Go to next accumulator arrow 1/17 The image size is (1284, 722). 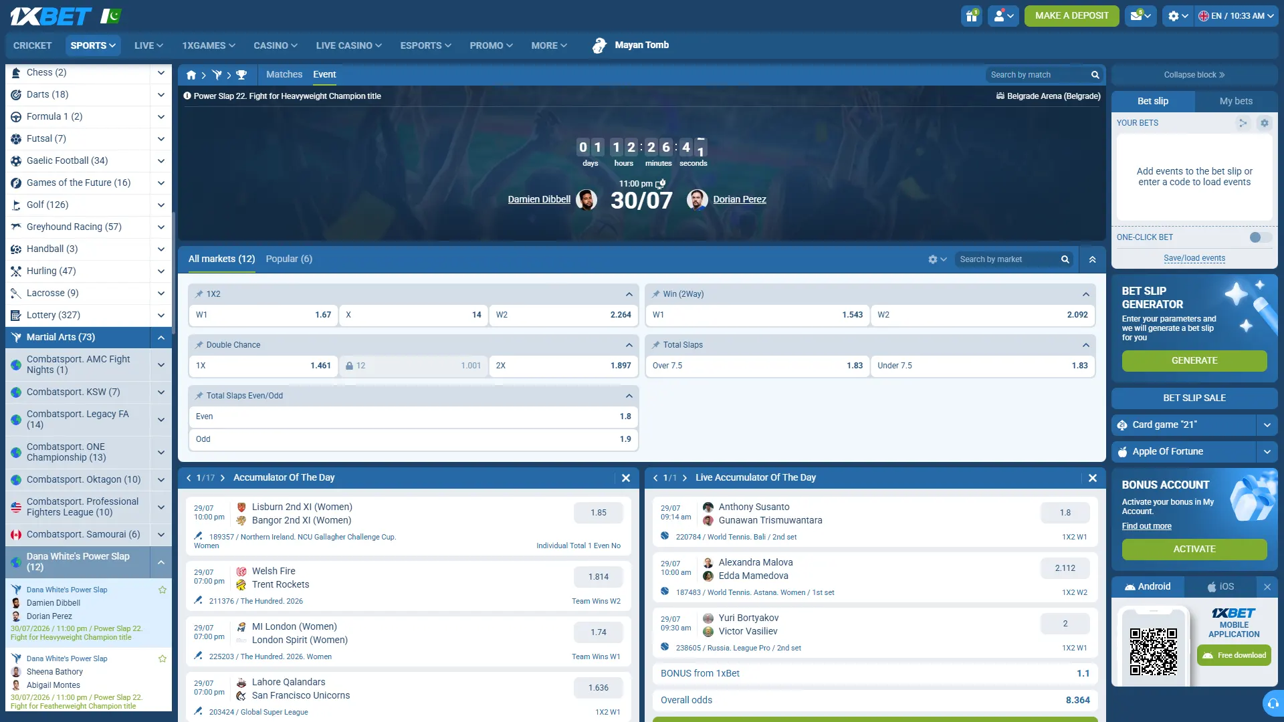pyautogui.click(x=223, y=478)
